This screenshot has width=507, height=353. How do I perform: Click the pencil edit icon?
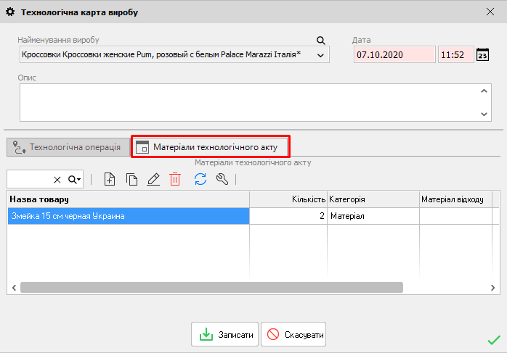pos(153,180)
